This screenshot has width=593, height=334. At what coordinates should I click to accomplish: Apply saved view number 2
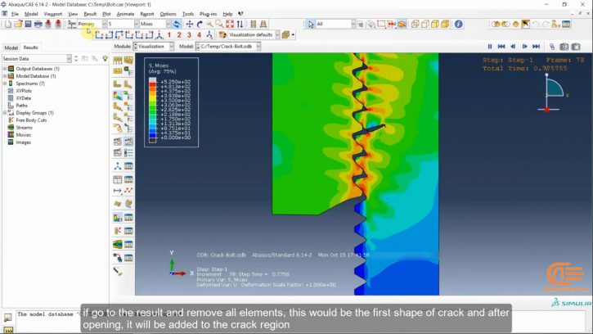coord(179,35)
